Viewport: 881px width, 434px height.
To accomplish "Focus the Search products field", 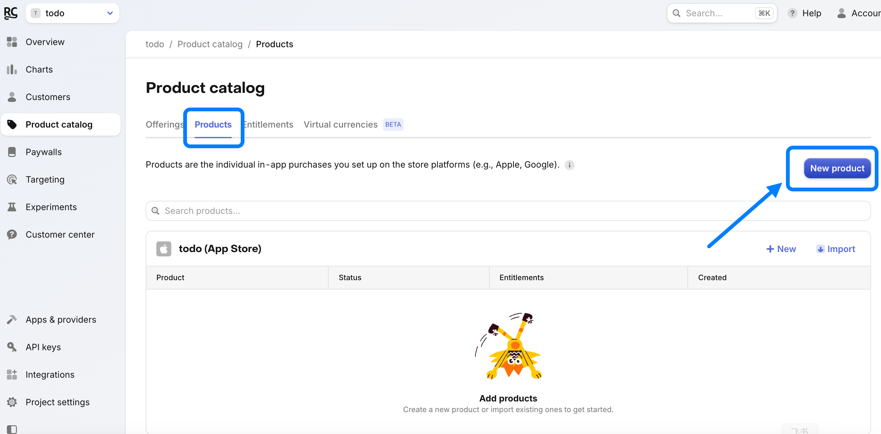I will tap(508, 211).
